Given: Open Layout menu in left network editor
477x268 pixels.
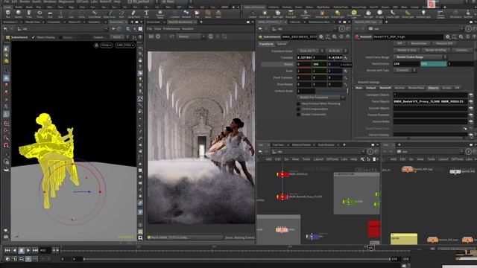Looking at the screenshot, I should tap(318, 159).
